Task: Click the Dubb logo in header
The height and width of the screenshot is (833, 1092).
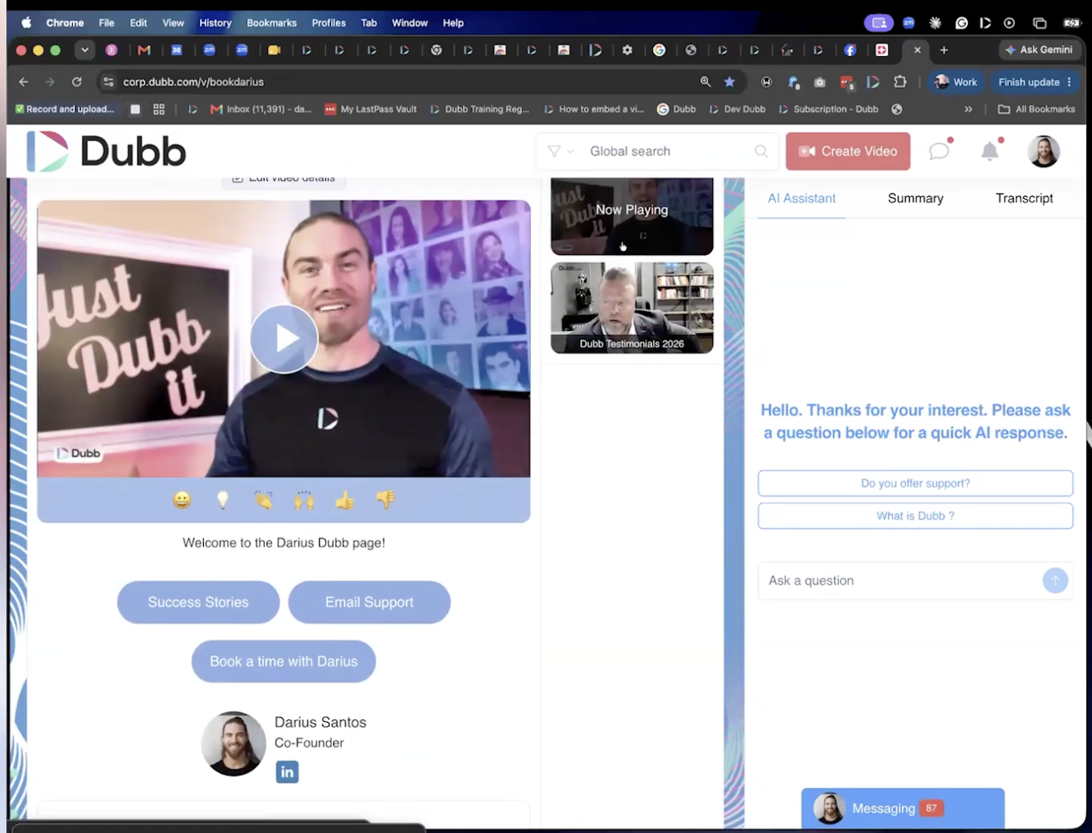Action: (x=106, y=151)
